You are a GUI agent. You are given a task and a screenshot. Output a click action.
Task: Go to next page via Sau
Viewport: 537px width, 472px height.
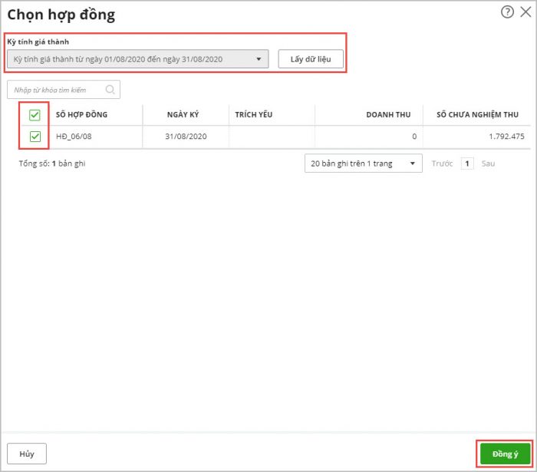click(489, 163)
